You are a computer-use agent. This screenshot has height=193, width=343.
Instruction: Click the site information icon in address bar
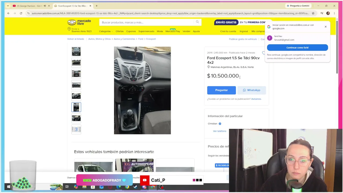coord(28,13)
